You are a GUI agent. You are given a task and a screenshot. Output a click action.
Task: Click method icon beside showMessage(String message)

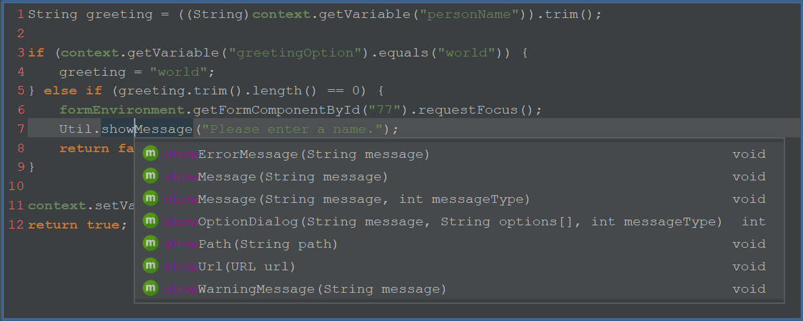[x=150, y=176]
